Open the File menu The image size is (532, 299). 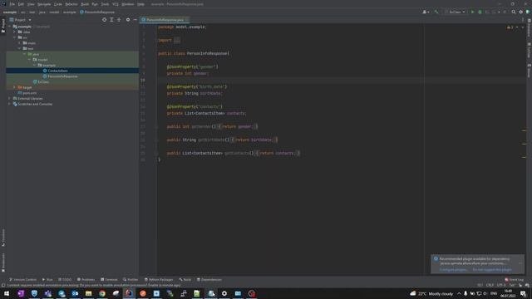tap(12, 4)
